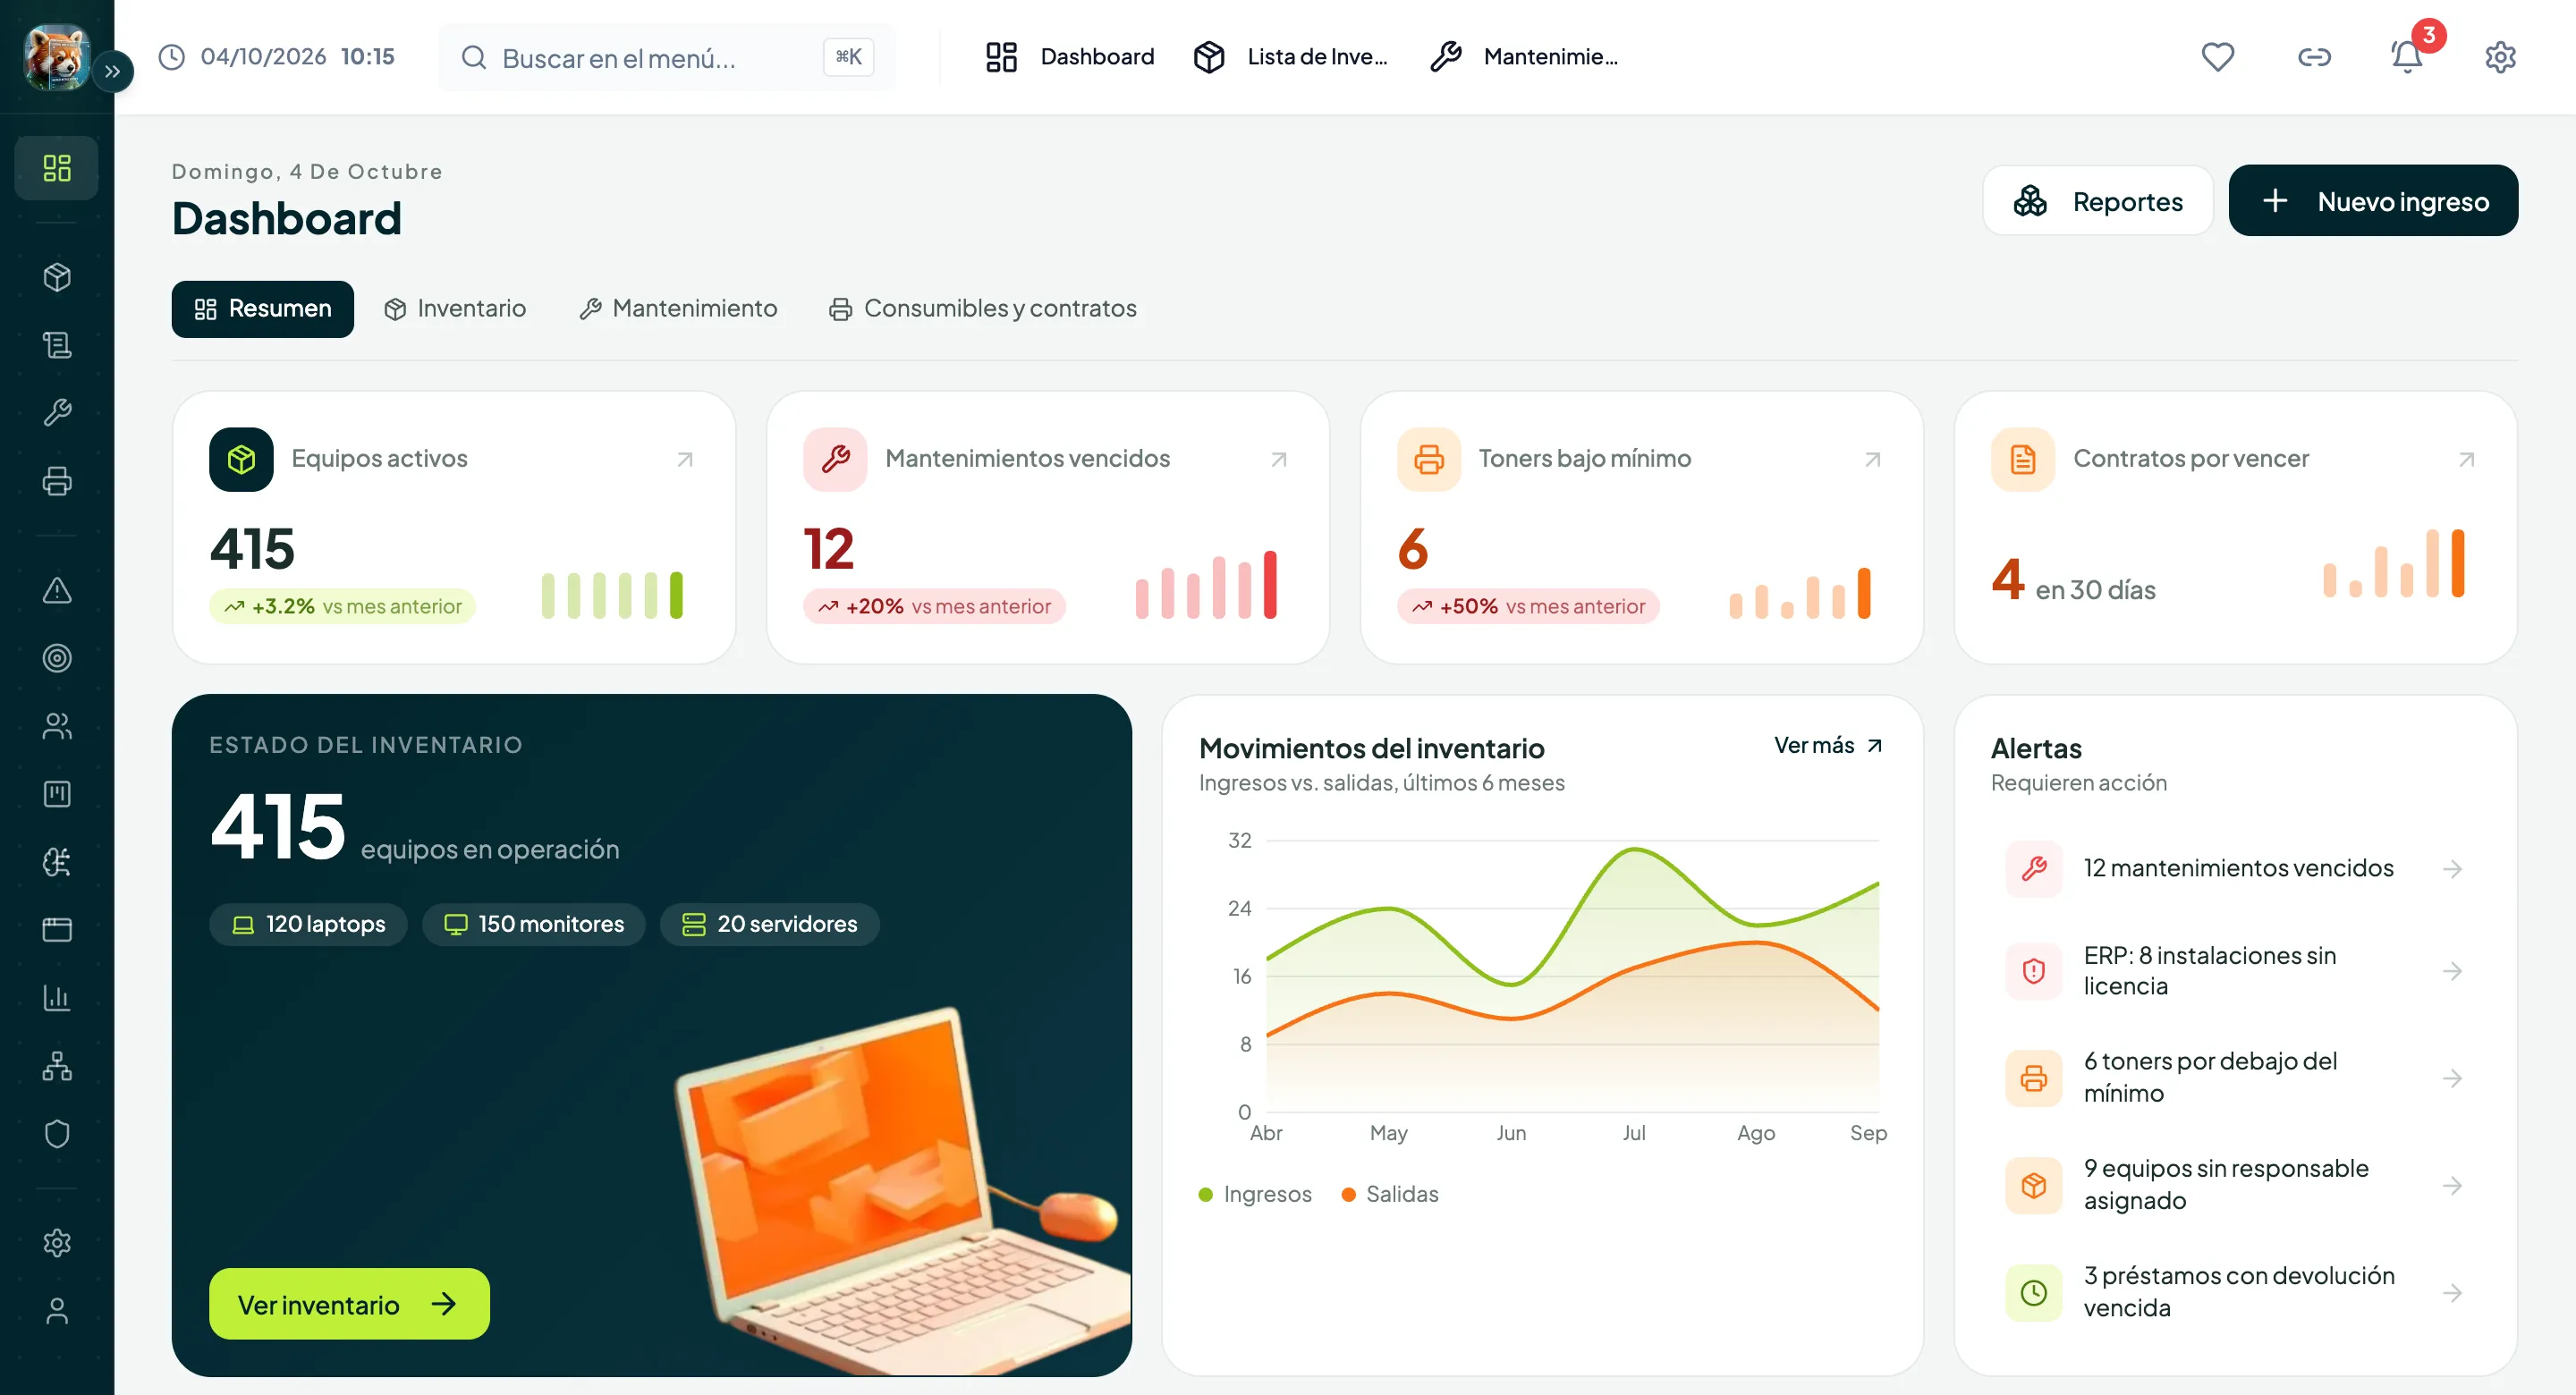Open the wrench maintenance icon in sidebar
2576x1395 pixels.
pos(57,413)
